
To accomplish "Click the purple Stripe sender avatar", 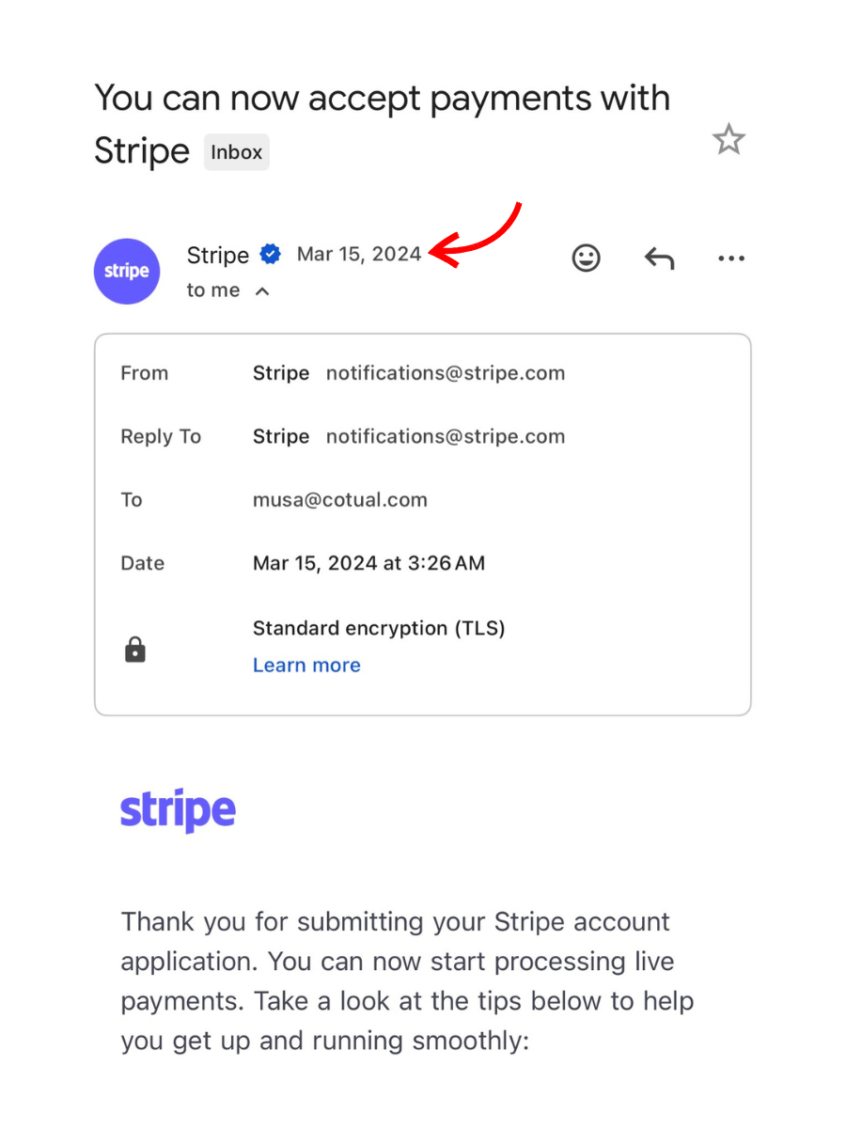I will (x=127, y=272).
